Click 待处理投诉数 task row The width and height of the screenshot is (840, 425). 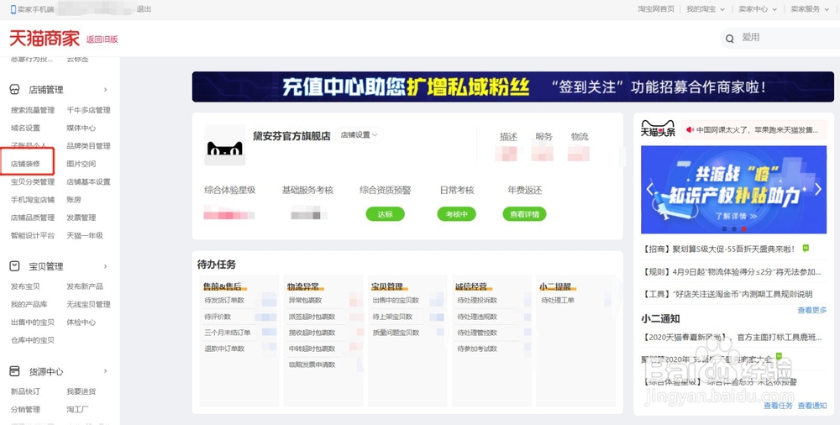[477, 300]
